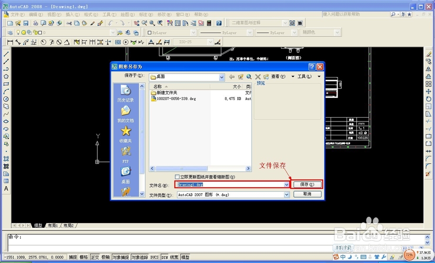Open the 标注 menu
Viewport: 435px width, 263px height.
tap(146, 14)
